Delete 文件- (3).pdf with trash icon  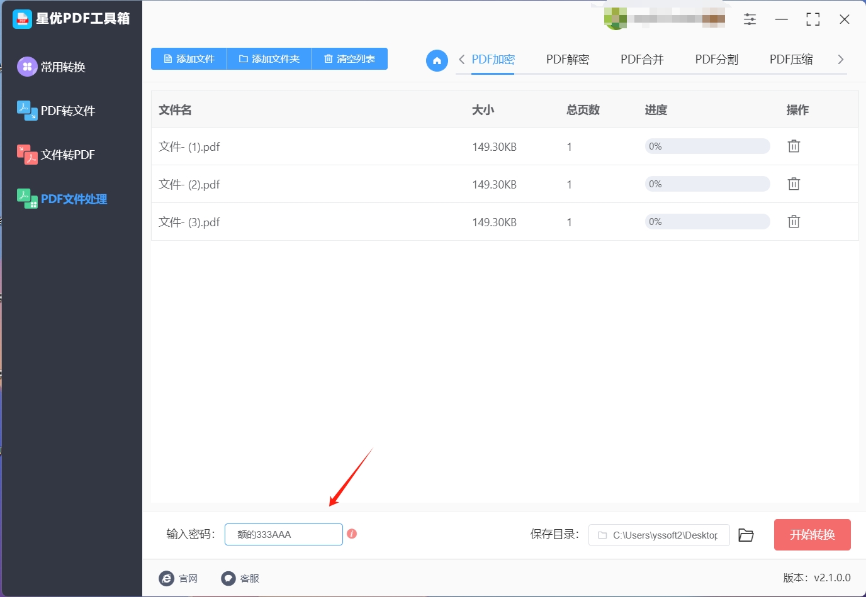[x=794, y=222]
